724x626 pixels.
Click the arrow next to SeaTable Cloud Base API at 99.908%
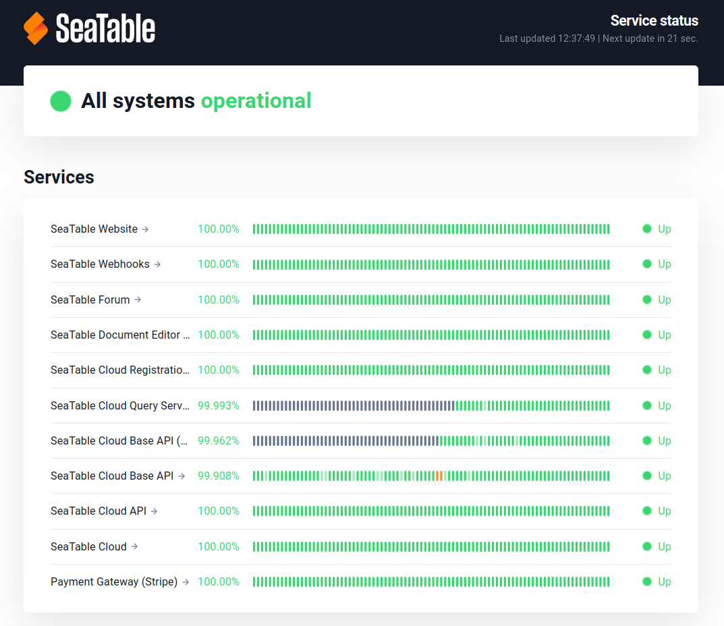(182, 476)
